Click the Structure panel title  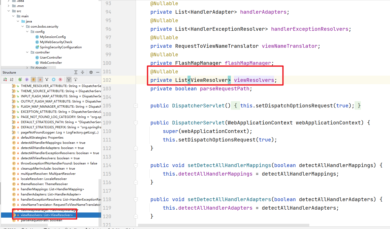(9, 73)
